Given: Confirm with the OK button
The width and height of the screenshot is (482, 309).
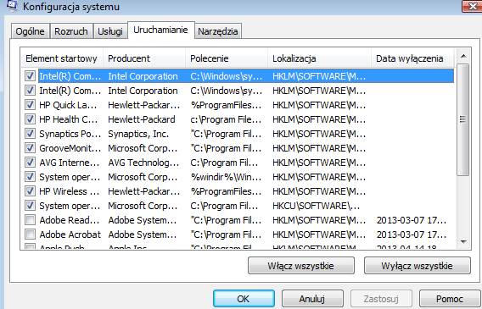Looking at the screenshot, I should (244, 299).
